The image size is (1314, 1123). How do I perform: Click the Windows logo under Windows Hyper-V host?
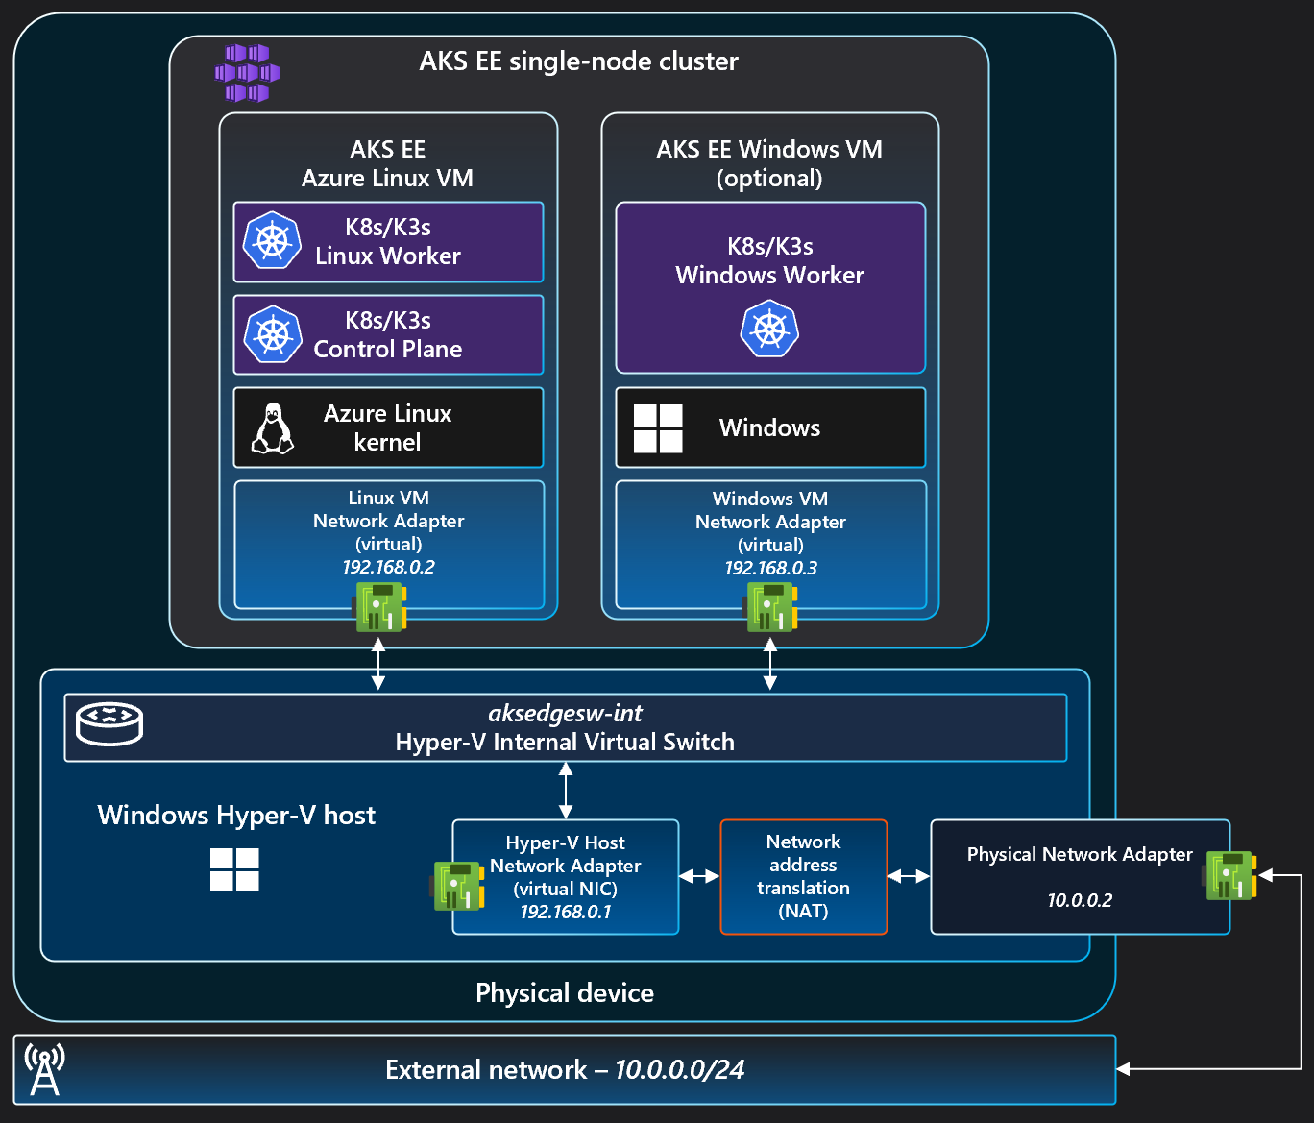point(234,869)
